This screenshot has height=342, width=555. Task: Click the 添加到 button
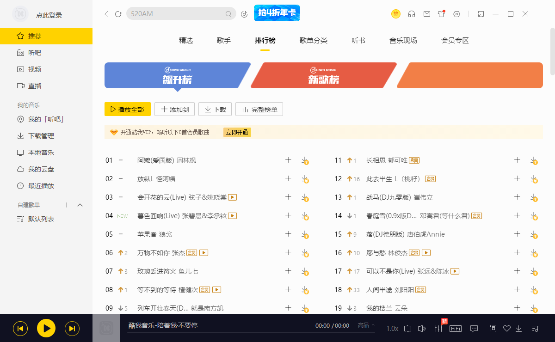click(175, 109)
